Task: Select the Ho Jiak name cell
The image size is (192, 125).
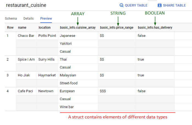Action: point(26,75)
